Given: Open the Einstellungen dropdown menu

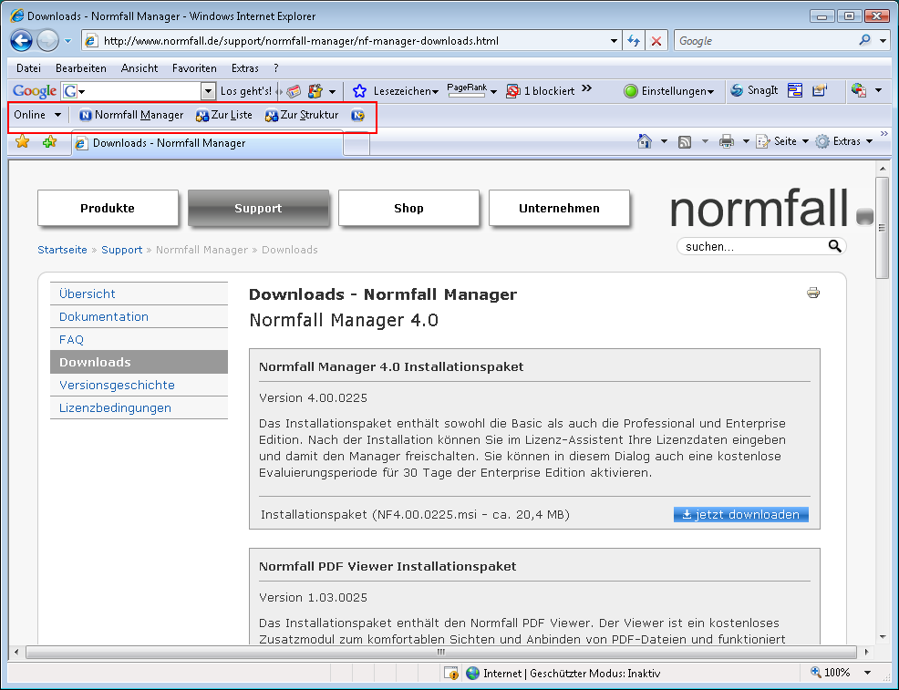Looking at the screenshot, I should pyautogui.click(x=669, y=91).
